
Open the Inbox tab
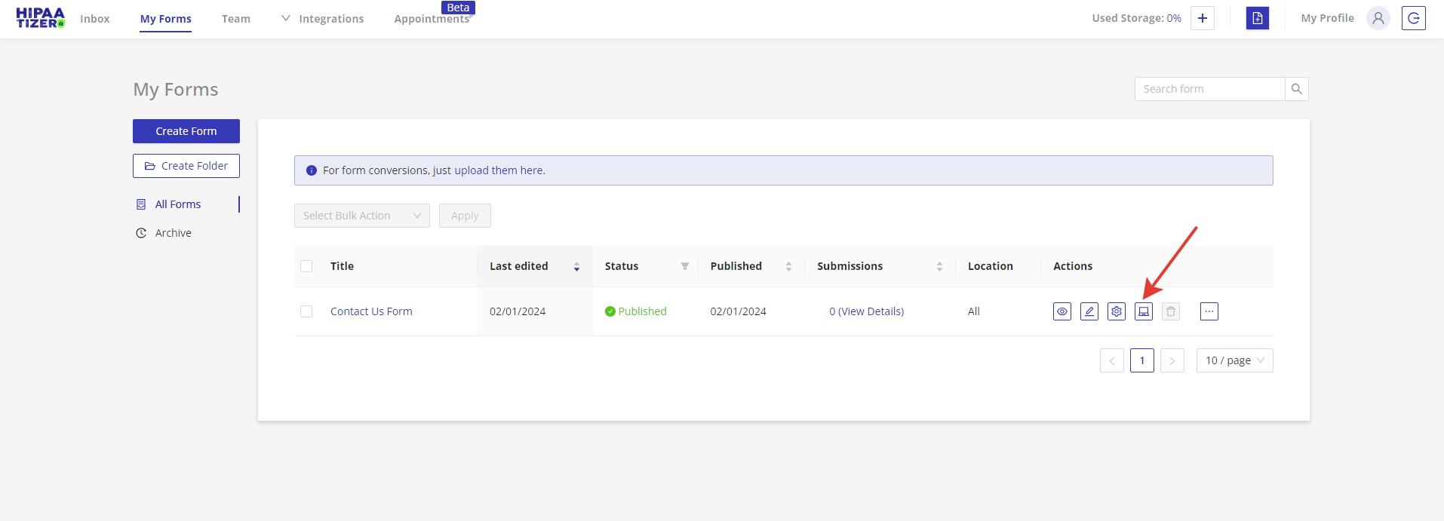click(x=95, y=19)
